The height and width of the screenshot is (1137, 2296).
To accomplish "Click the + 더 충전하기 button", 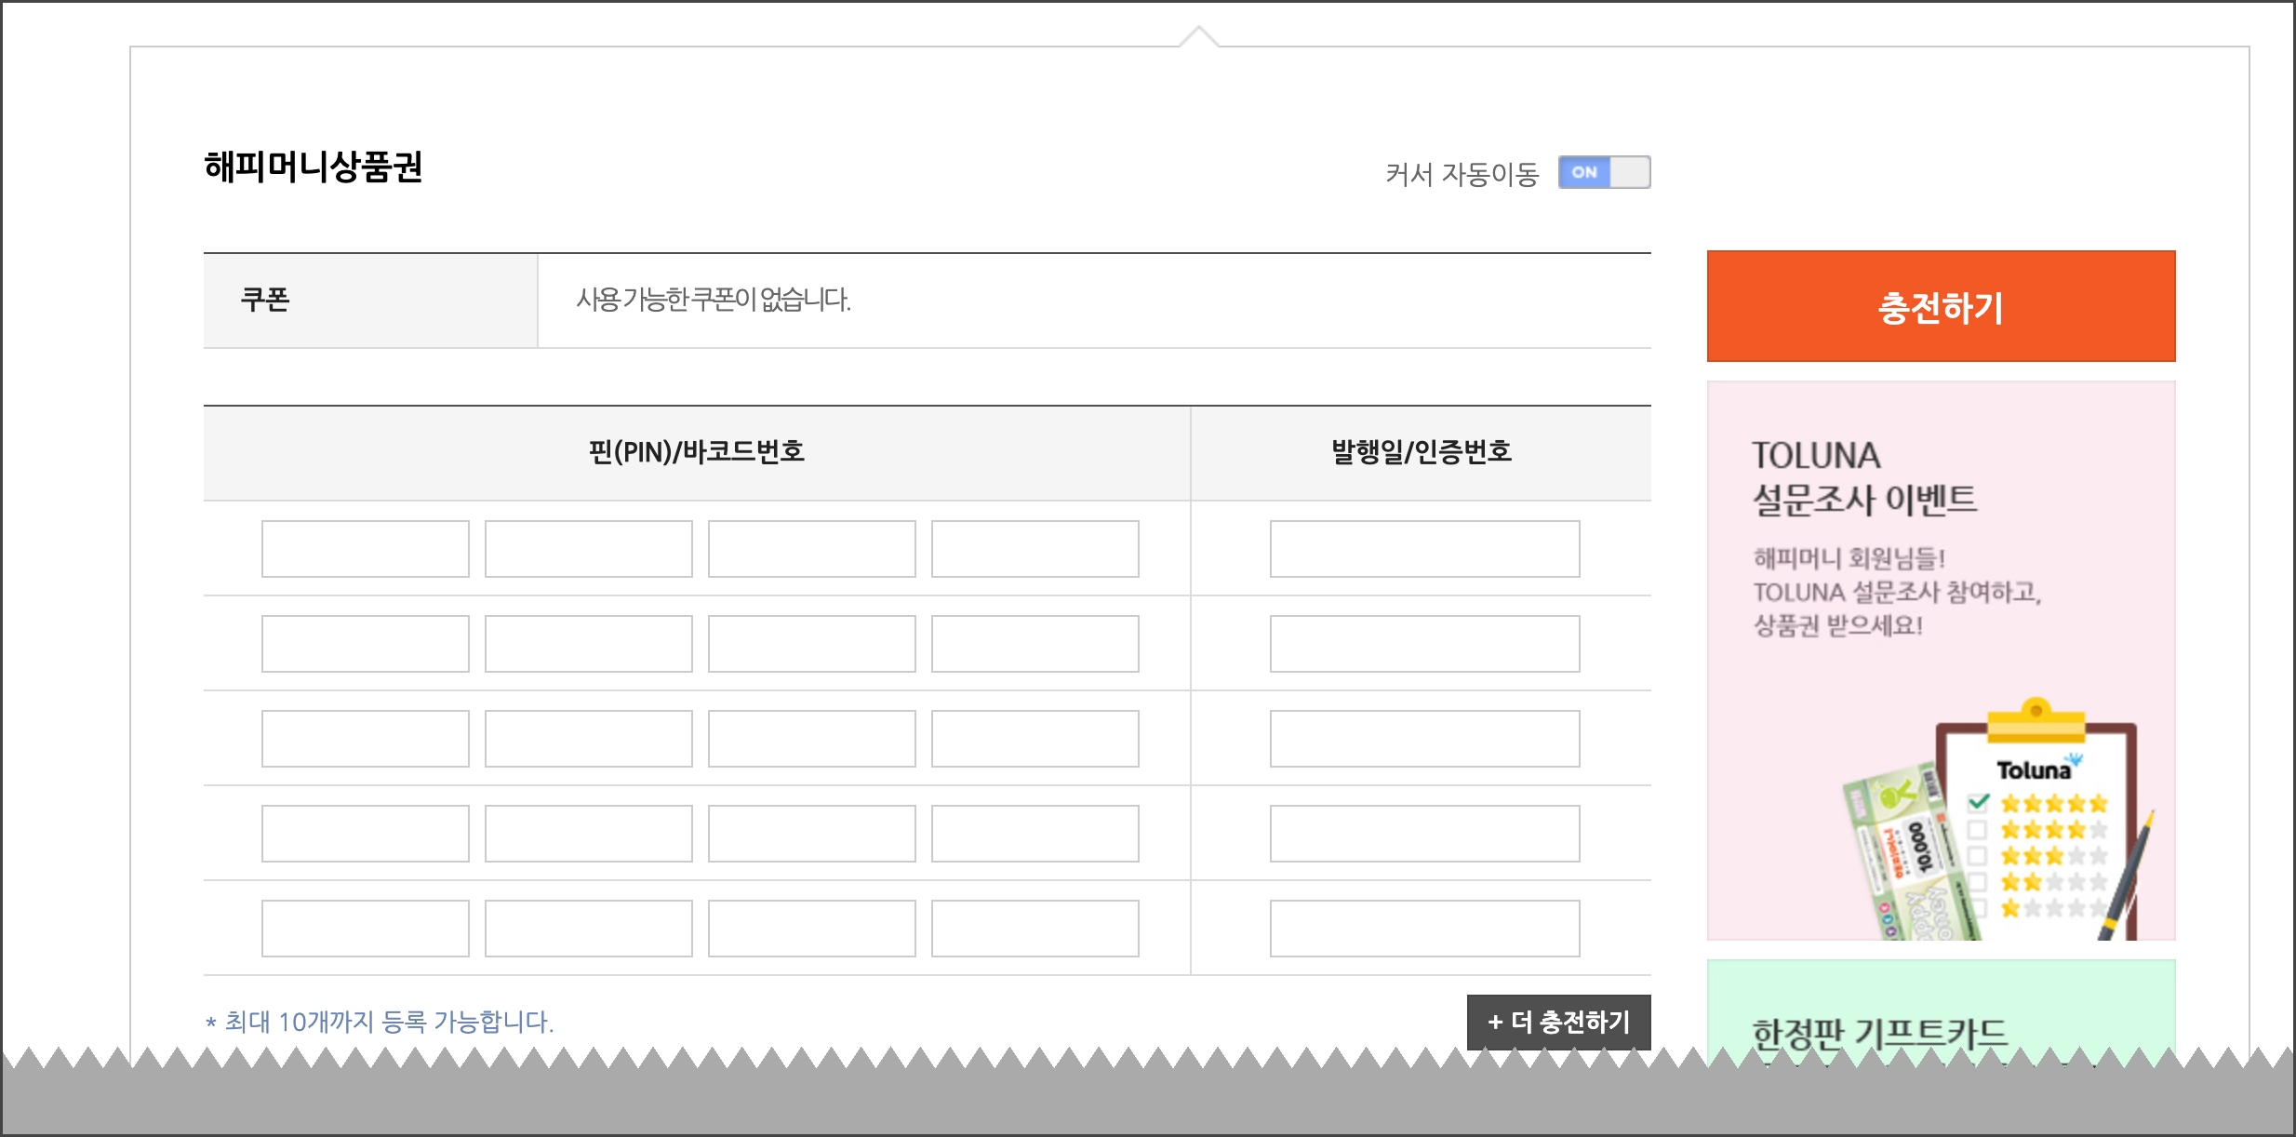I will coord(1558,1022).
